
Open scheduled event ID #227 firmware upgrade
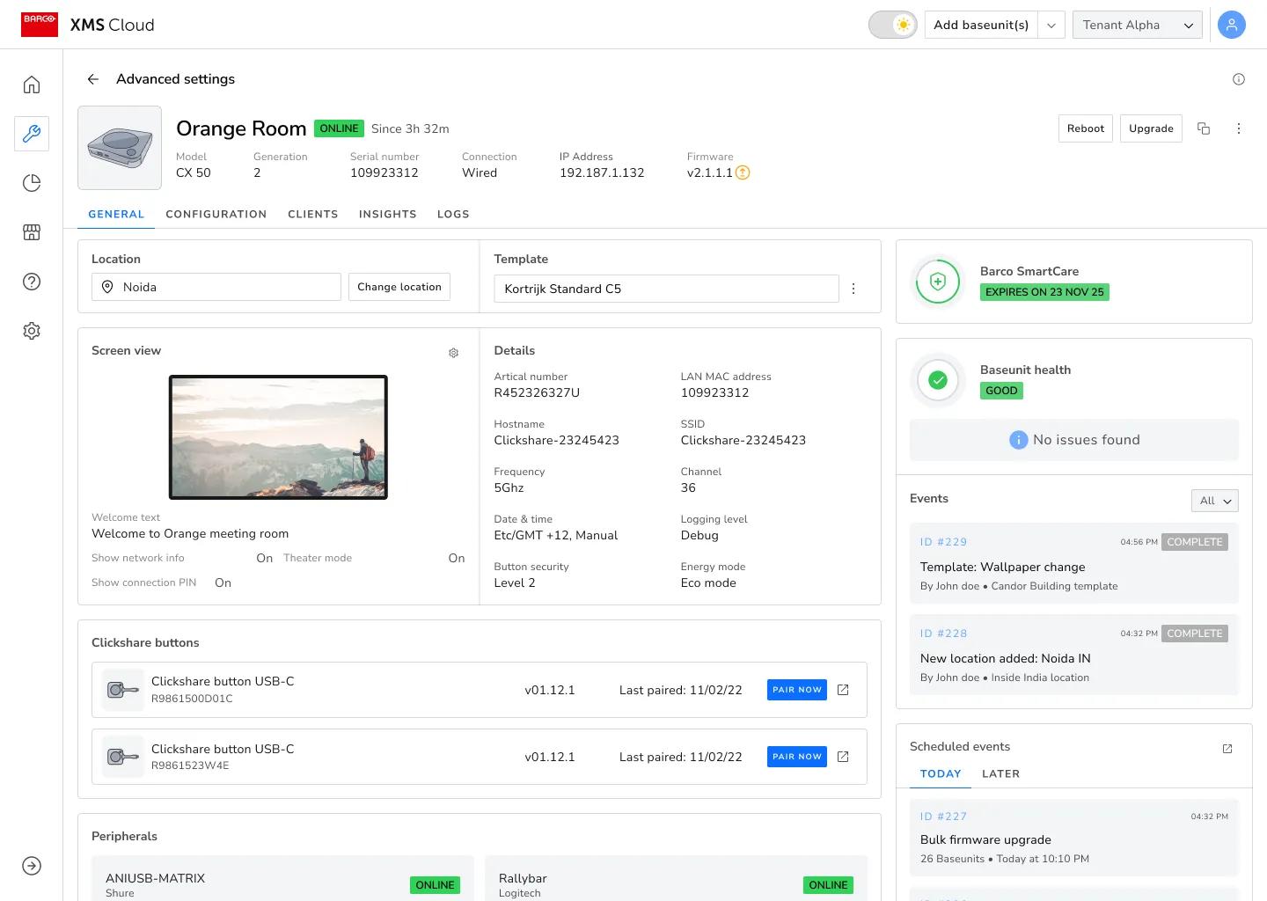coord(1074,838)
